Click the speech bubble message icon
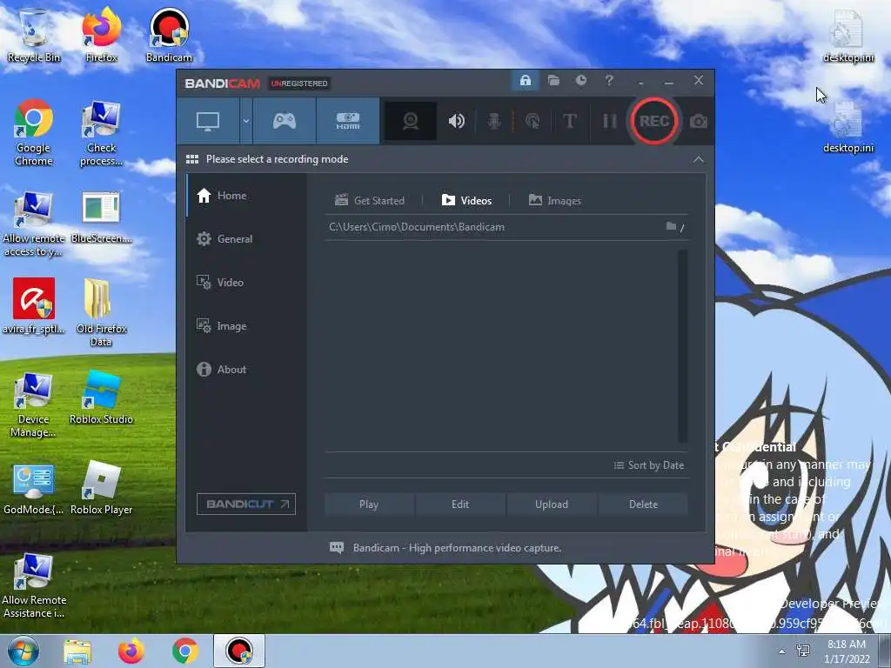This screenshot has width=891, height=668. pos(337,548)
